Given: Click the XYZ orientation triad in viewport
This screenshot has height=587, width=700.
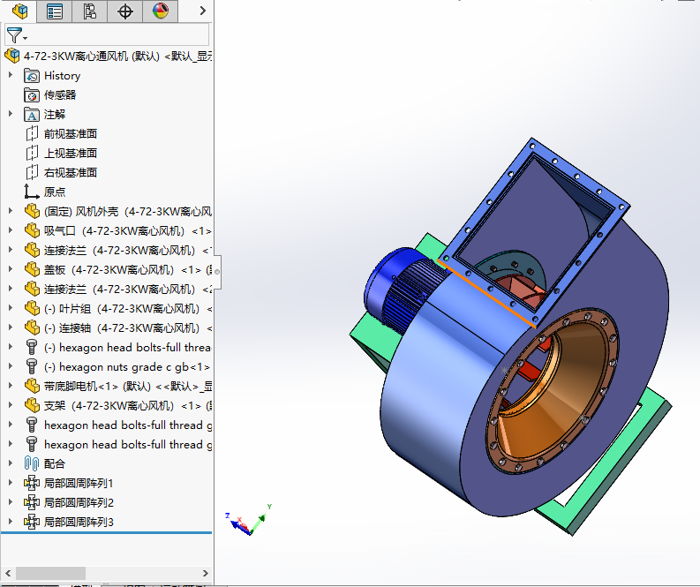Looking at the screenshot, I should (x=249, y=521).
